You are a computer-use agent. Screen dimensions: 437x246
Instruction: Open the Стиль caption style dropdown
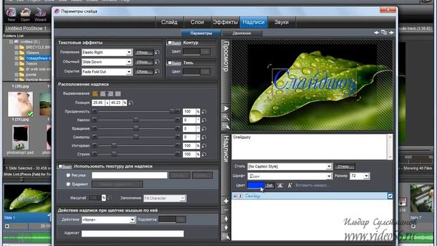329,167
